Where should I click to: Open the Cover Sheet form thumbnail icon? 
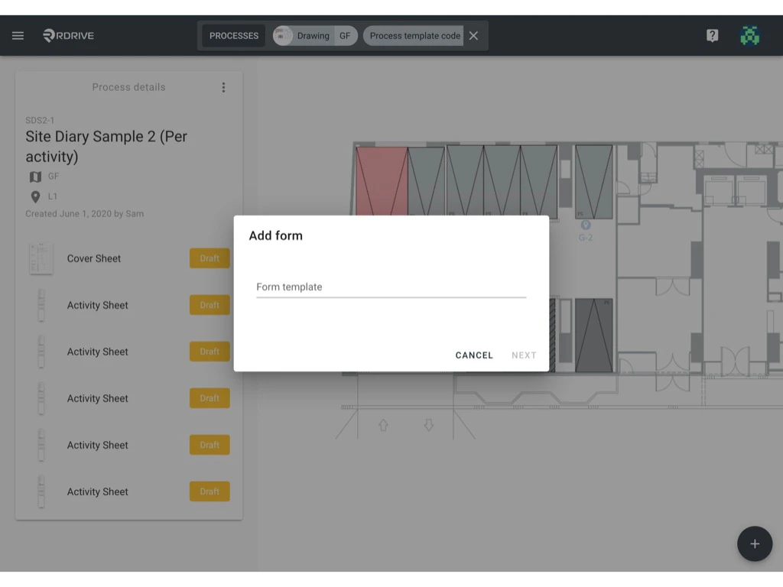[41, 258]
